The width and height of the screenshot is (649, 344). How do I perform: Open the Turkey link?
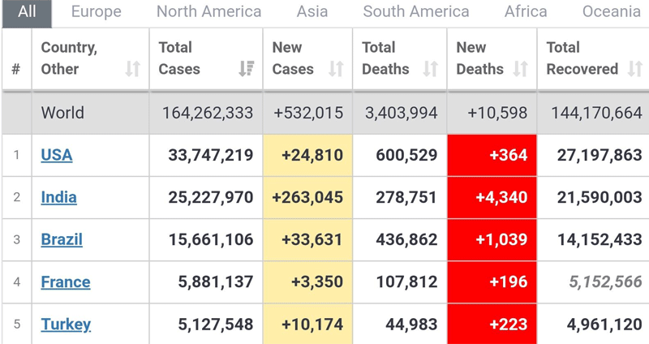click(x=66, y=325)
